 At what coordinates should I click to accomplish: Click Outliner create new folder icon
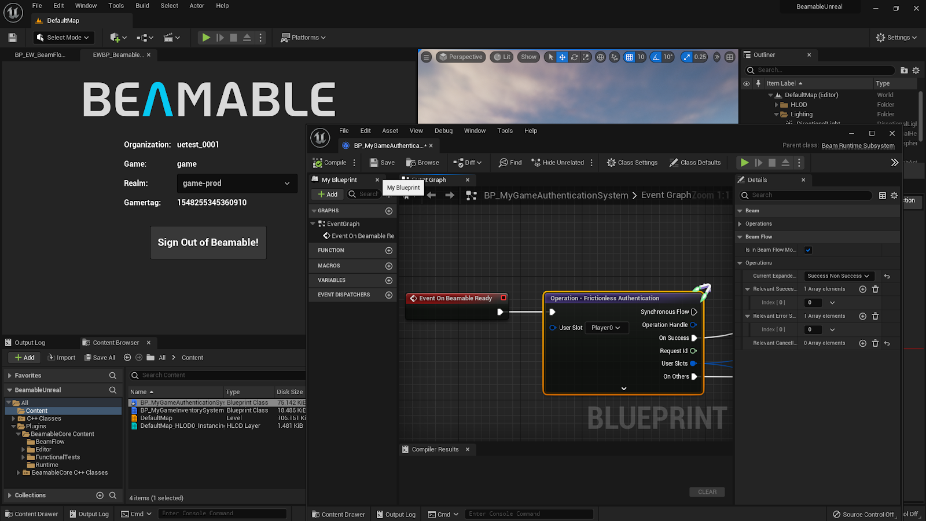(x=904, y=70)
